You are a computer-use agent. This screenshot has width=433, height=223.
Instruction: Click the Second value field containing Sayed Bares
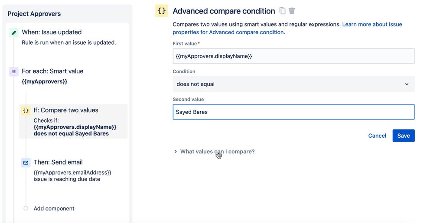tap(293, 112)
